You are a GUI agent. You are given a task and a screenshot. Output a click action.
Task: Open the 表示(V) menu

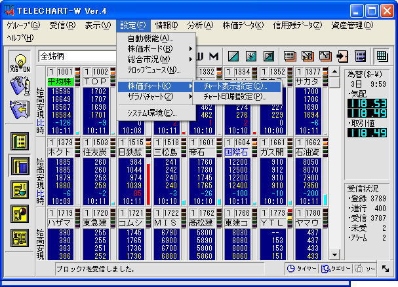coord(98,25)
